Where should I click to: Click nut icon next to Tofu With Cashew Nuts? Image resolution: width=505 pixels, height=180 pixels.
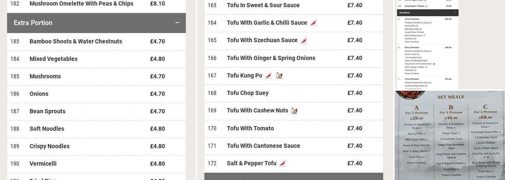pos(294,111)
